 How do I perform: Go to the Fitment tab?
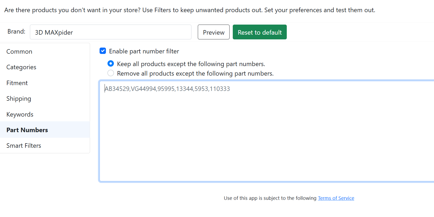17,83
